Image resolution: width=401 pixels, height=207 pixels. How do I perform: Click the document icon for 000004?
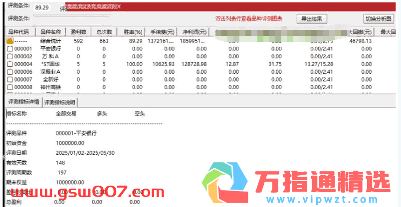tap(9, 64)
